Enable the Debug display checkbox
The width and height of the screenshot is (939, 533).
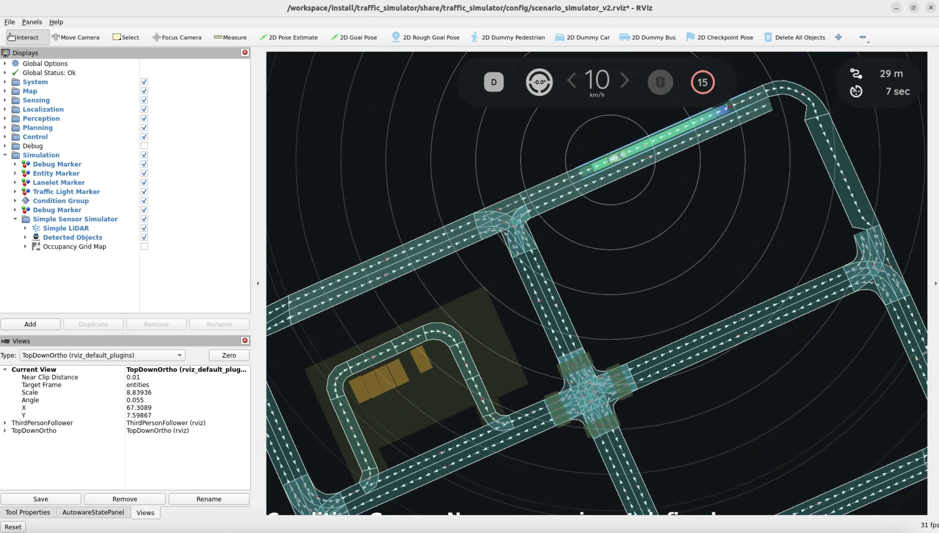144,146
